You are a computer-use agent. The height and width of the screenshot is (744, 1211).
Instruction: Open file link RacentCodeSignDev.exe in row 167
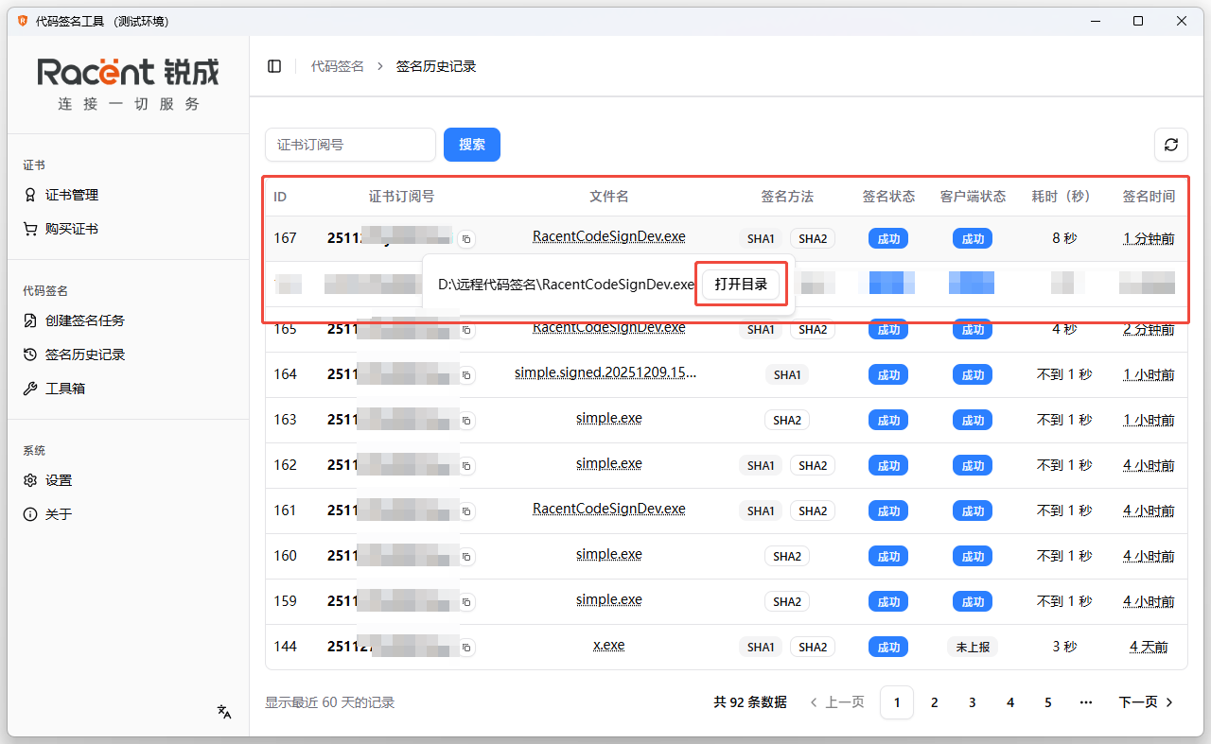point(608,236)
